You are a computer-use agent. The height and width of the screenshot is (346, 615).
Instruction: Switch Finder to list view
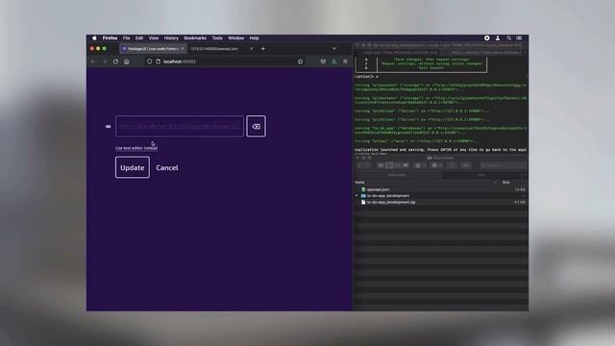pyautogui.click(x=389, y=165)
